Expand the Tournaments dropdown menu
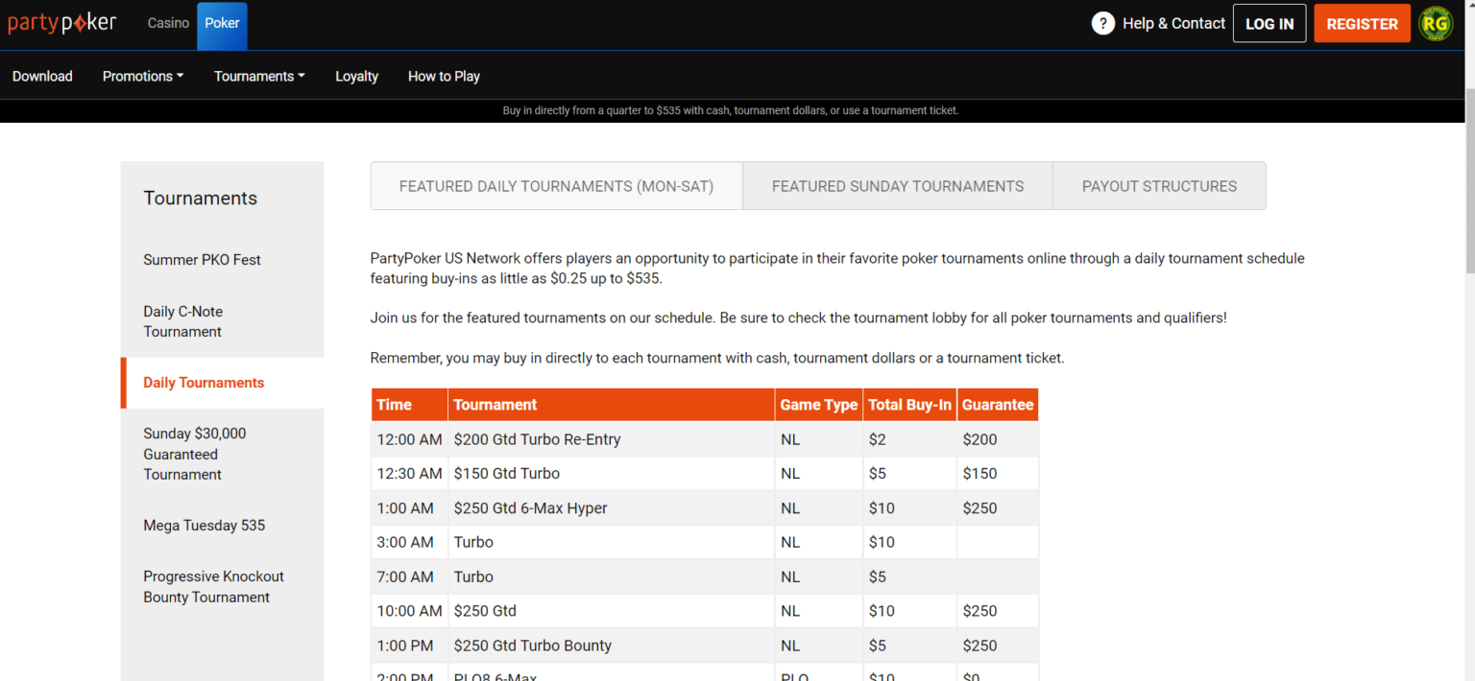Image resolution: width=1475 pixels, height=681 pixels. (x=259, y=76)
